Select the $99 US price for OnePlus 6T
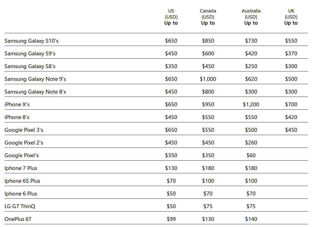Viewport: 312px width, 227px height. [171, 219]
